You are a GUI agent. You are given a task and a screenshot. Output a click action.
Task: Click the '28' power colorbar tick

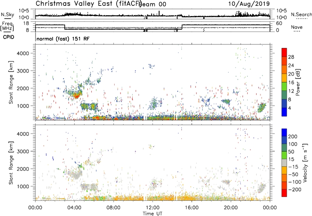pyautogui.click(x=291, y=57)
